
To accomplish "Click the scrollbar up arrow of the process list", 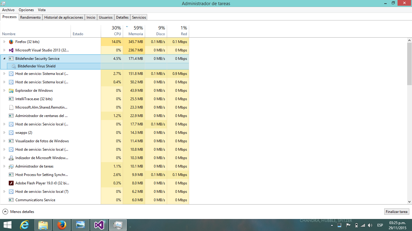I will [x=409, y=40].
